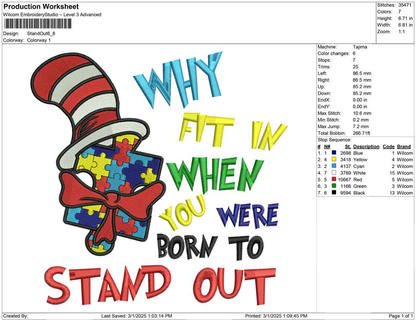Click the Cyan color swatch in stop sequence
The image size is (416, 320).
(334, 166)
